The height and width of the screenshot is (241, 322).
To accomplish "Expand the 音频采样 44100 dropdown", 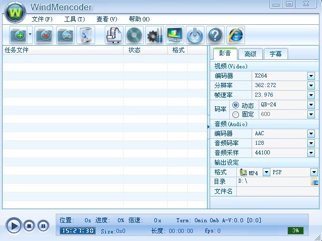I will pos(311,153).
